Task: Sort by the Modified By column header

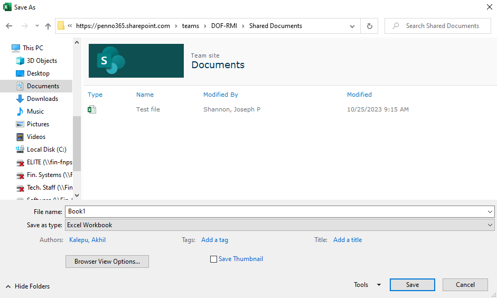Action: pos(221,95)
